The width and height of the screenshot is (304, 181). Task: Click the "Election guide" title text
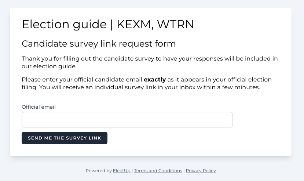click(x=64, y=25)
